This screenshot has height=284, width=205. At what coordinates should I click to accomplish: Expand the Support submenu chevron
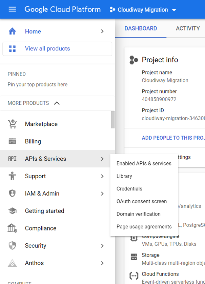click(102, 176)
